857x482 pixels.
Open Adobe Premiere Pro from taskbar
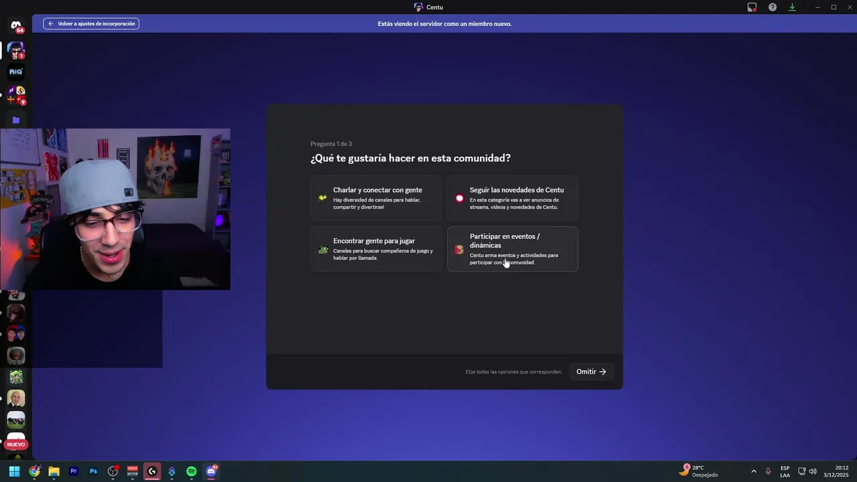click(74, 471)
